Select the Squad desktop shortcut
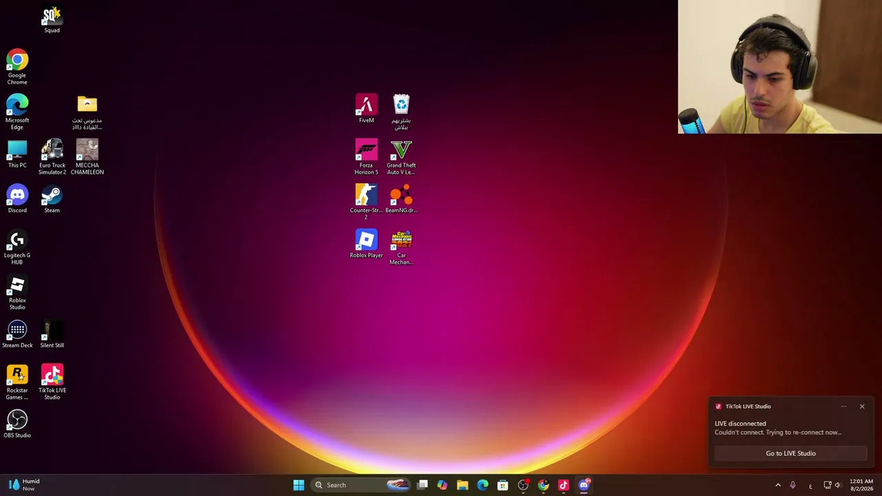 coord(52,20)
